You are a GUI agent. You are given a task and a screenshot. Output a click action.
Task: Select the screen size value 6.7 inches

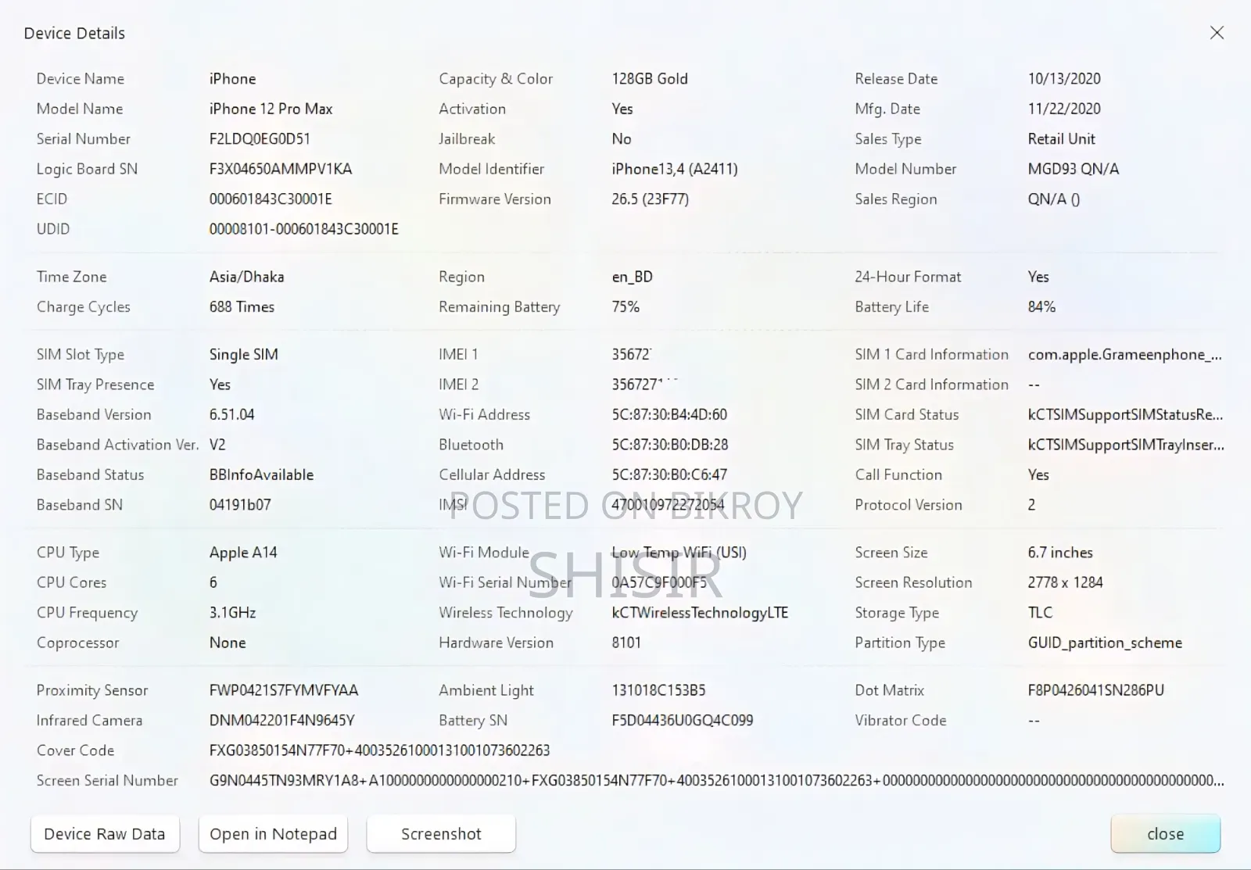[x=1060, y=553]
